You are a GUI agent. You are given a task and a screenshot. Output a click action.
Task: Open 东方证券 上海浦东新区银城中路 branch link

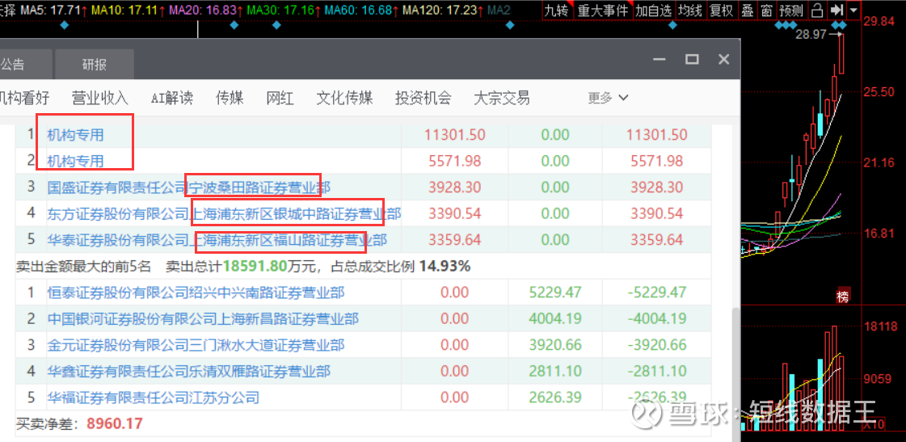pos(224,214)
